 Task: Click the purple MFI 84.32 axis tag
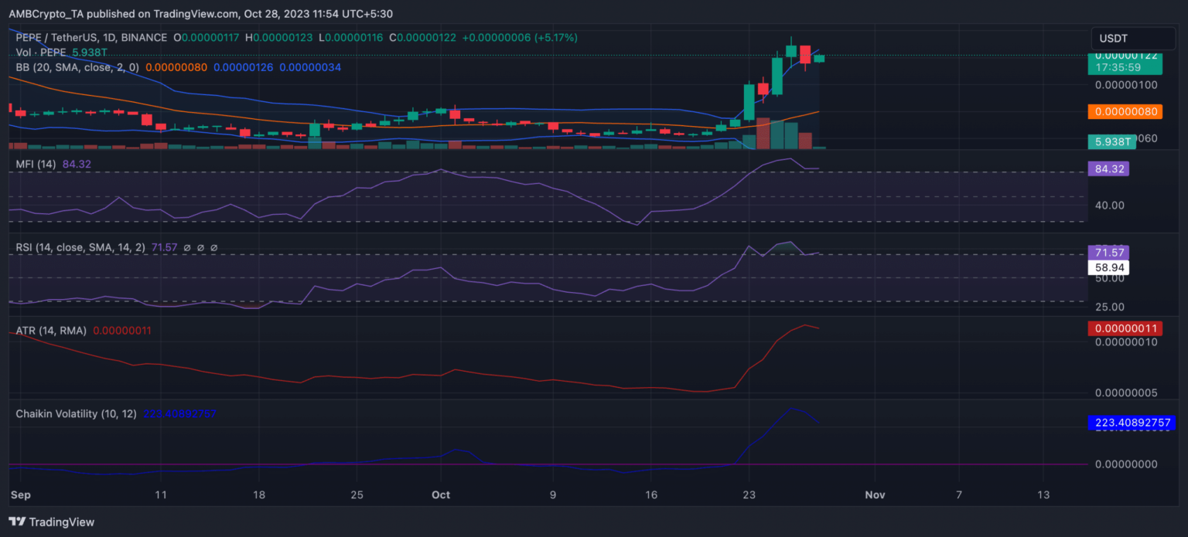pos(1108,168)
